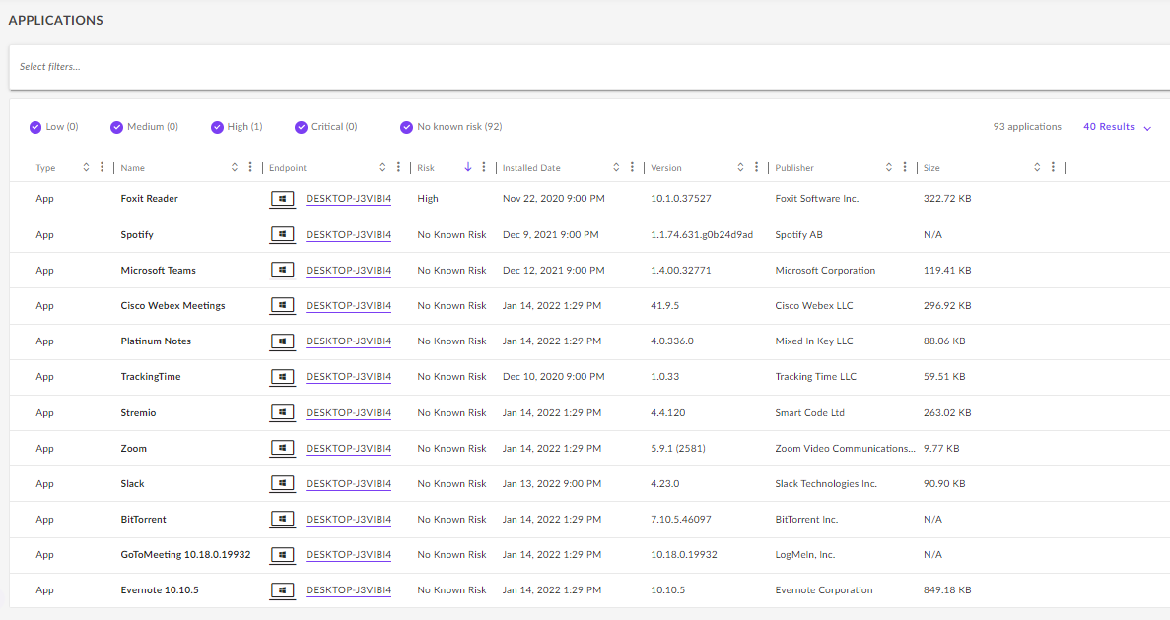Sort by the Name column arrows
This screenshot has height=620, width=1170.
click(x=235, y=167)
